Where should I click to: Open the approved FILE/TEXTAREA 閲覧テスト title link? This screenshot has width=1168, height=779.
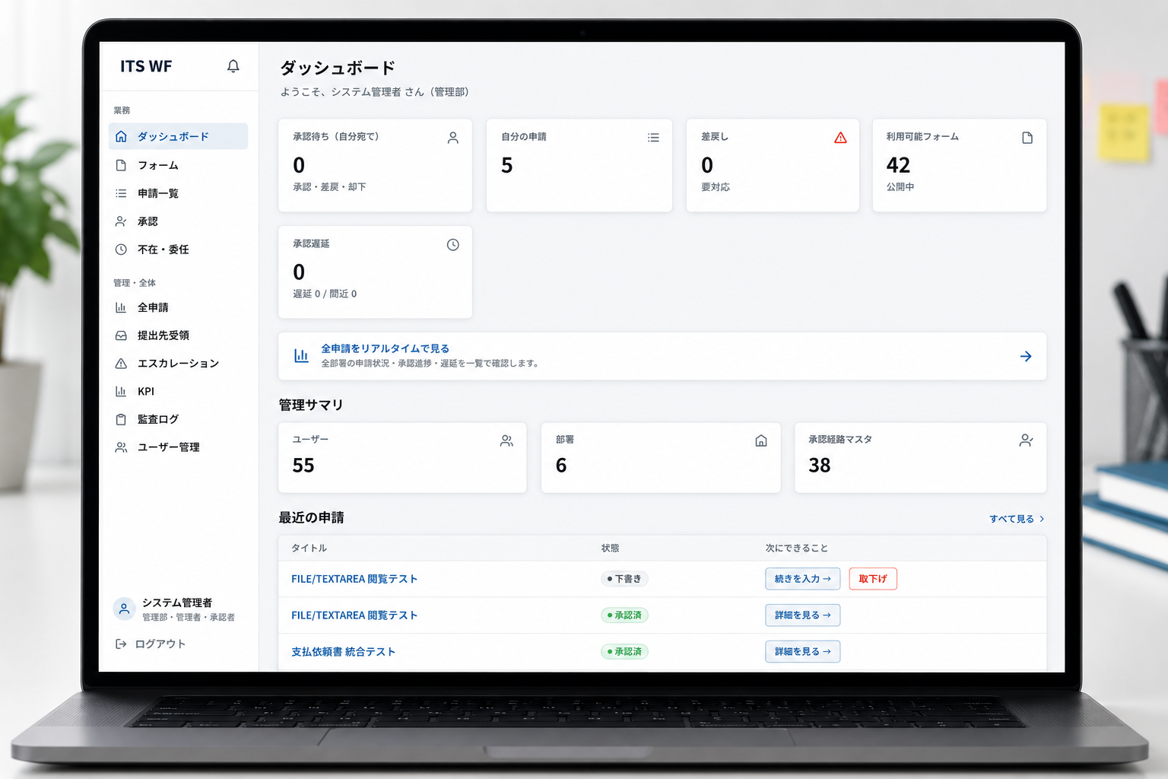click(354, 615)
